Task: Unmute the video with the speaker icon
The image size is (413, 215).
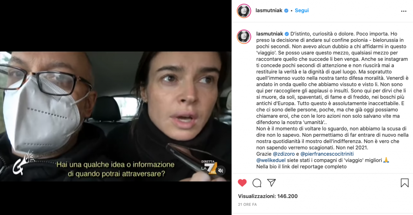Action: pyautogui.click(x=221, y=171)
